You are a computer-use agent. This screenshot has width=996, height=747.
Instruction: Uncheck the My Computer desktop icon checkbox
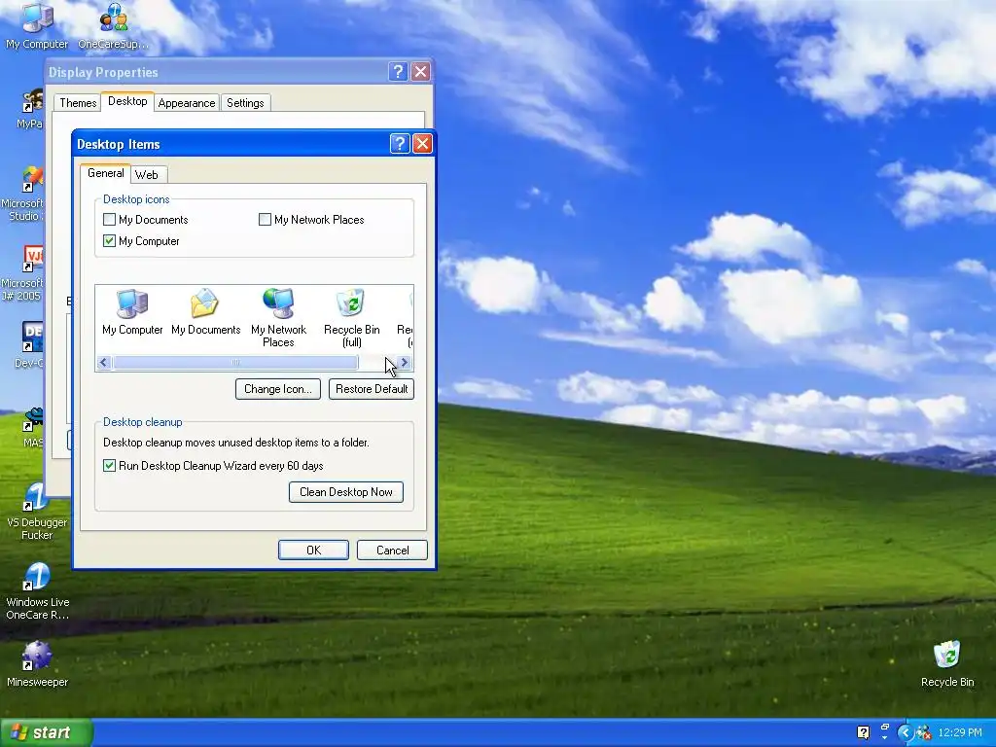tap(109, 241)
